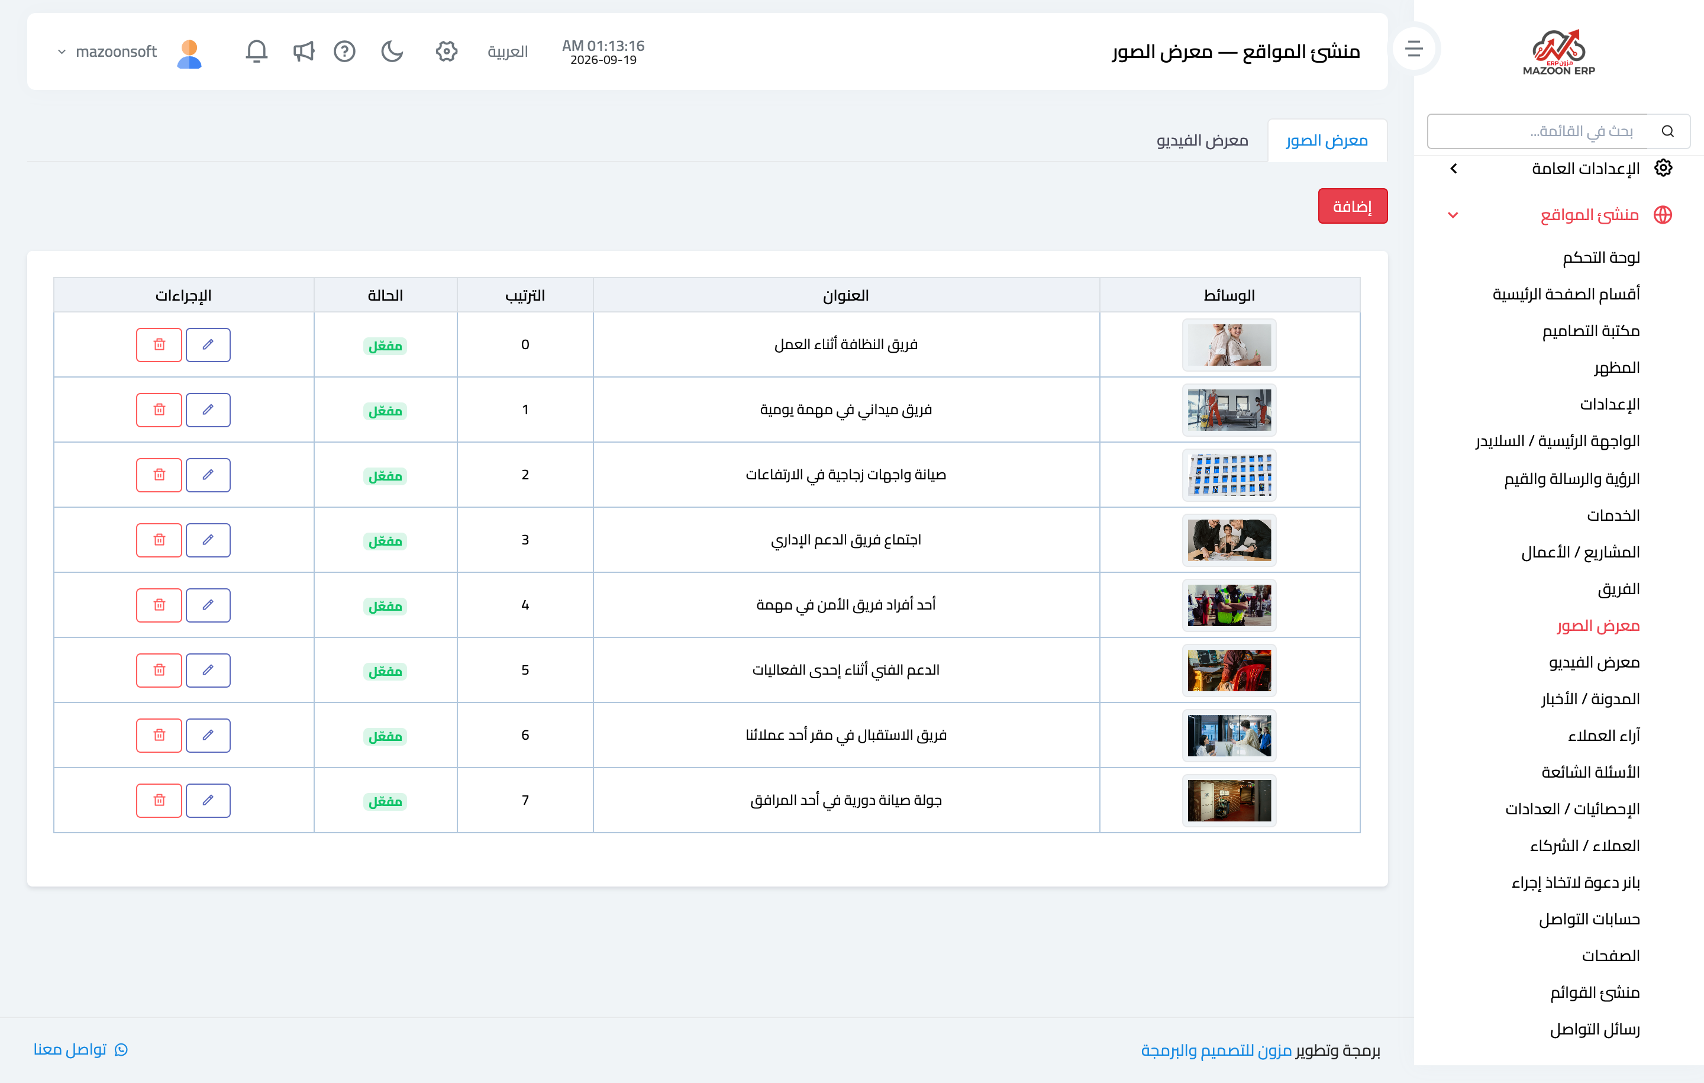Open آراء العملاء in sidebar
This screenshot has height=1083, width=1704.
[1603, 736]
